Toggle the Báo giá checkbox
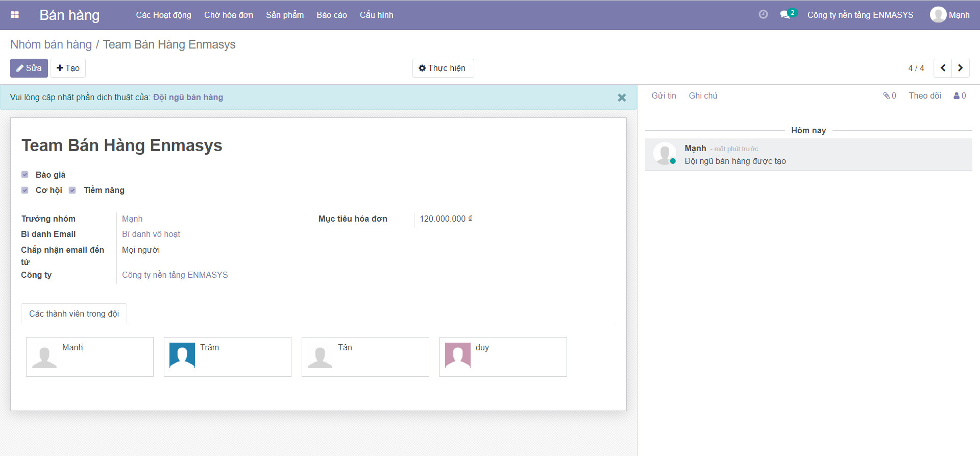This screenshot has width=980, height=456. tap(25, 175)
